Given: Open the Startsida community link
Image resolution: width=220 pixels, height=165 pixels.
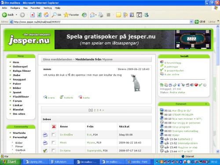Looking at the screenshot, I should tap(19, 133).
